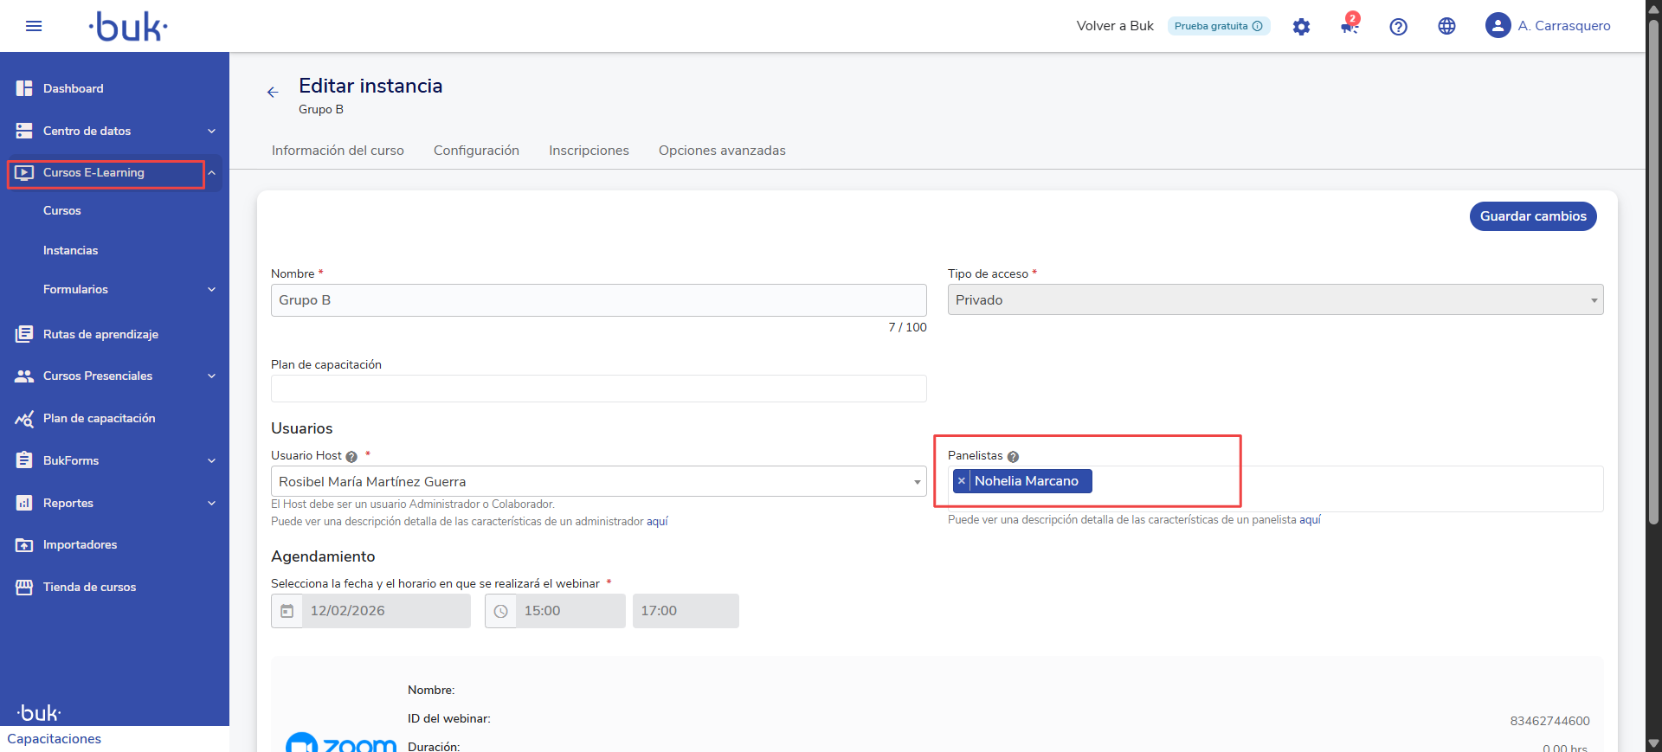The image size is (1662, 752).
Task: Click the Reportes icon
Action: click(x=24, y=503)
